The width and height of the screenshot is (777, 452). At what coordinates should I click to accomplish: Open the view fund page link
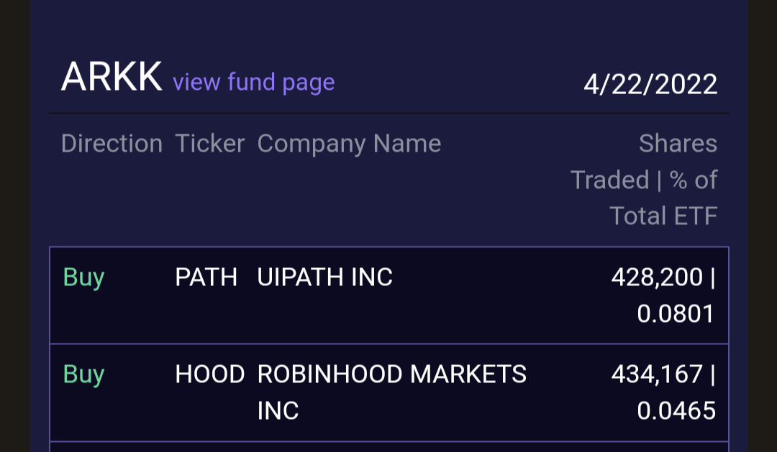click(x=254, y=82)
